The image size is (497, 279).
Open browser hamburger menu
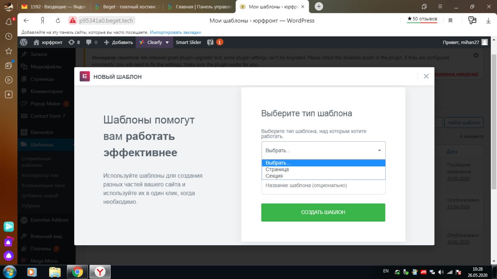(440, 7)
